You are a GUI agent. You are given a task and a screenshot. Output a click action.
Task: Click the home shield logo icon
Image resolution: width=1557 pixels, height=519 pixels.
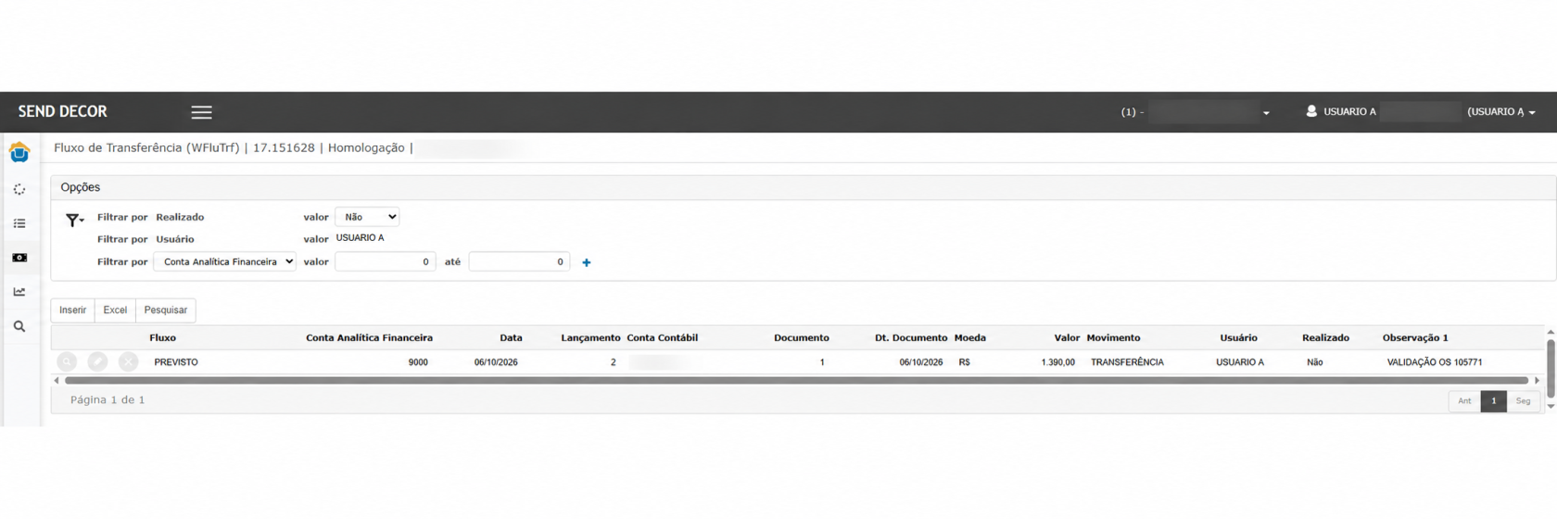coord(19,153)
